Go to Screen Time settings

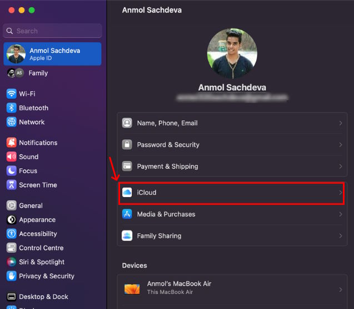point(52,185)
